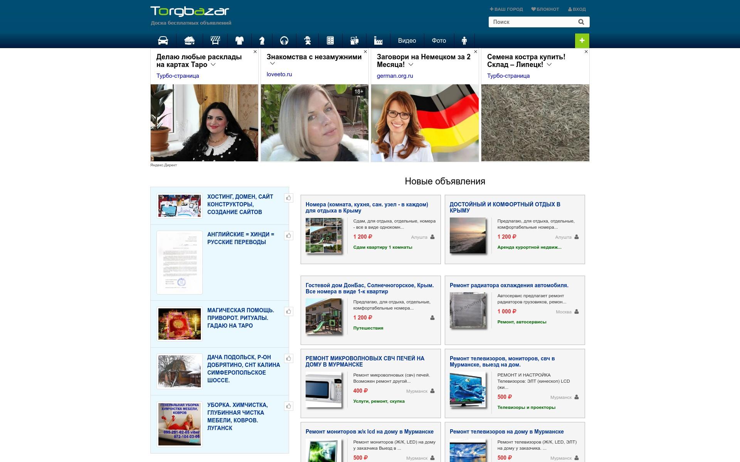The height and width of the screenshot is (462, 740).
Task: Click user icon in microwave repair ad
Action: coord(432,391)
